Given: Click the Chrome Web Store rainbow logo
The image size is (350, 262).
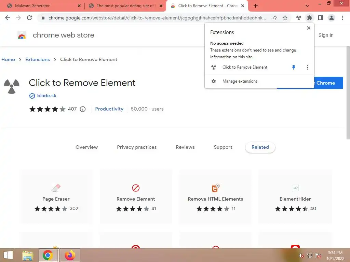Looking at the screenshot, I should [x=22, y=35].
